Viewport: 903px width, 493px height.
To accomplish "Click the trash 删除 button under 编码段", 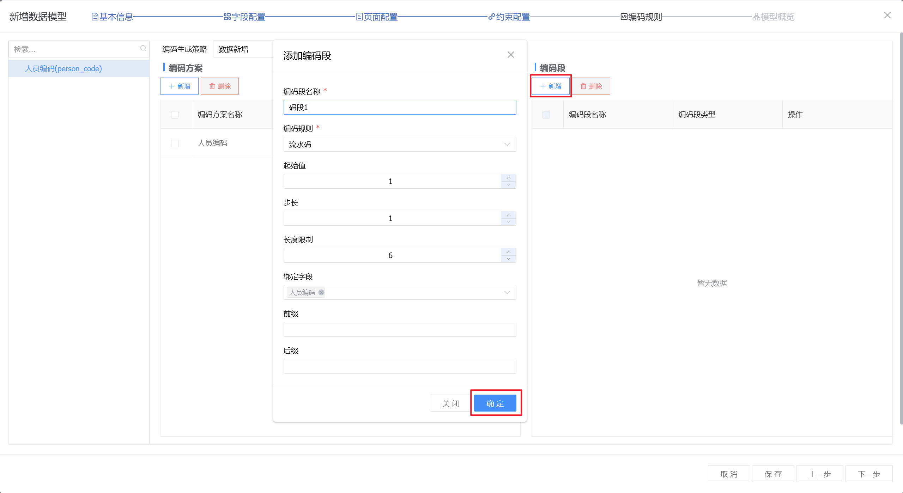I will coord(591,86).
